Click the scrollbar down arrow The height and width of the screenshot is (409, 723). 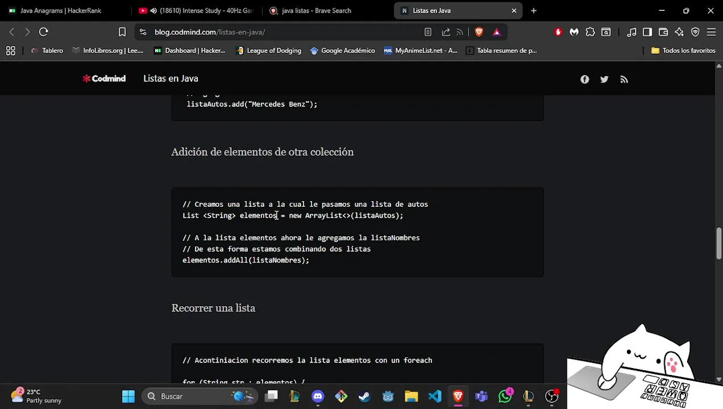coord(718,379)
